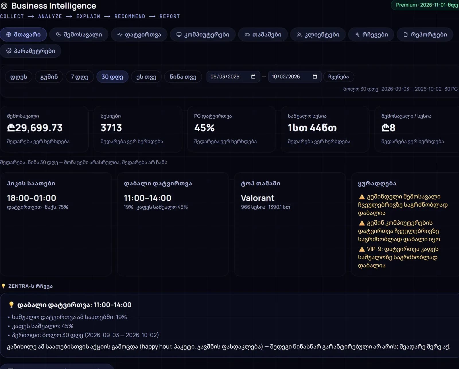This screenshot has width=459, height=369.
Task: Click the 1სთ 44წთ average session value
Action: [312, 128]
